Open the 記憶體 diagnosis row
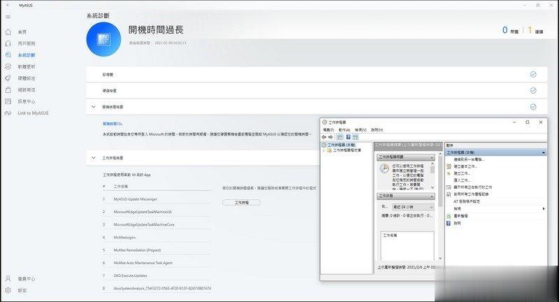The width and height of the screenshot is (559, 302). tap(317, 74)
